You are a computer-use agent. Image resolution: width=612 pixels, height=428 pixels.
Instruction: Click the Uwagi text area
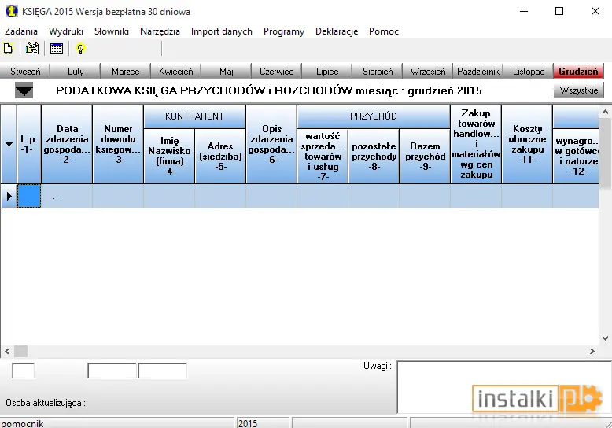(504, 386)
